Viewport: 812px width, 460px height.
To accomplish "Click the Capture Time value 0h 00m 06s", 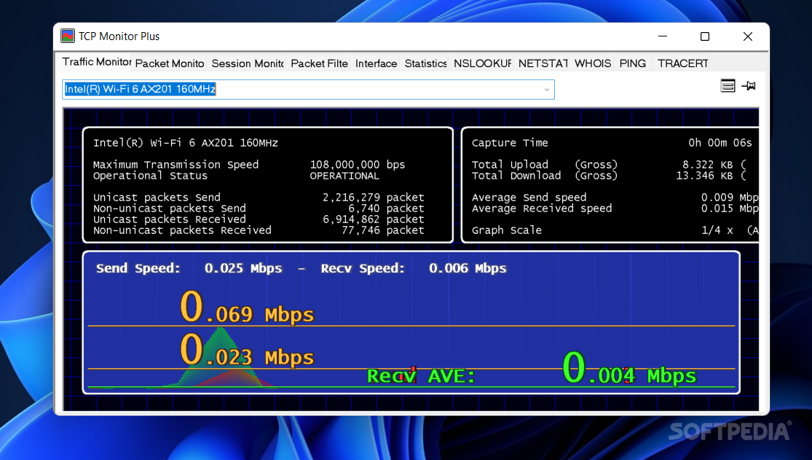I will (x=720, y=143).
